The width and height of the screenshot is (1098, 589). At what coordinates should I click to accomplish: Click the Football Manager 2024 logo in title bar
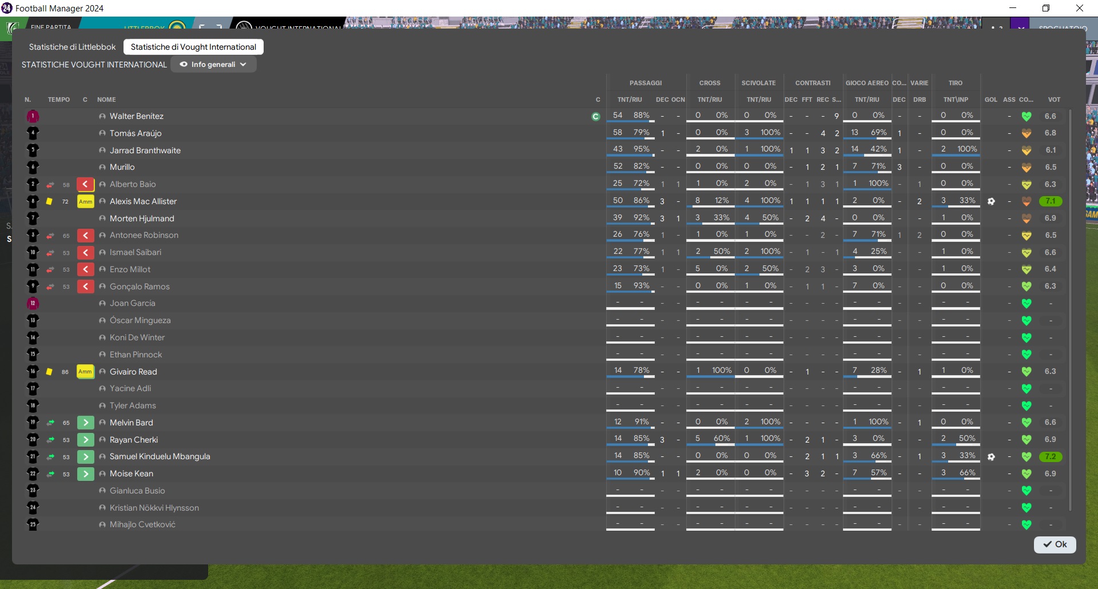(x=7, y=8)
